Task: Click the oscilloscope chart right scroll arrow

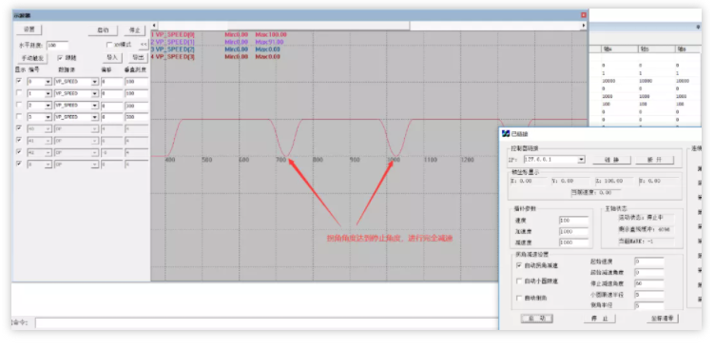Action: click(x=584, y=26)
